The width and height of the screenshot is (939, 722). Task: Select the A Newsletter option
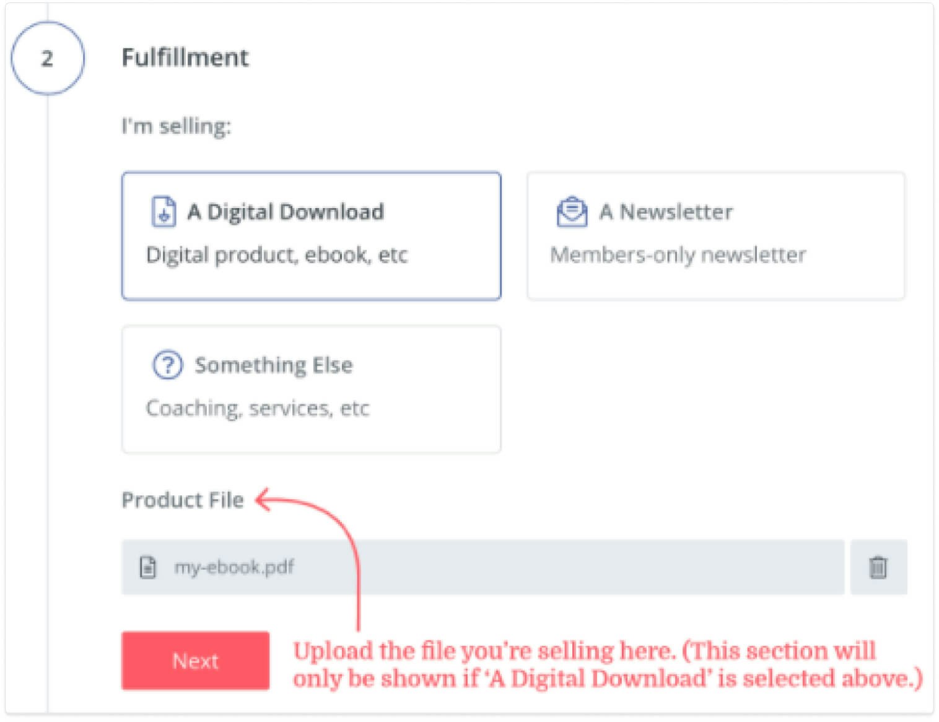coord(716,235)
